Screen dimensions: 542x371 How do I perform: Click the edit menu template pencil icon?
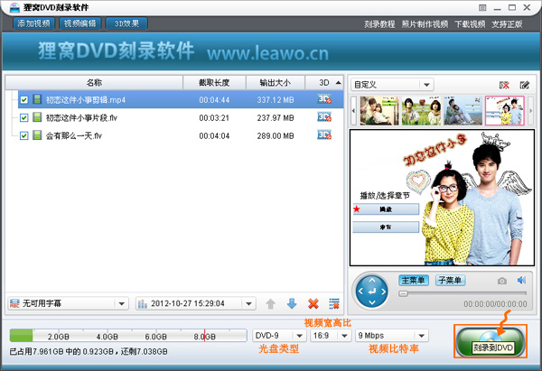[525, 85]
